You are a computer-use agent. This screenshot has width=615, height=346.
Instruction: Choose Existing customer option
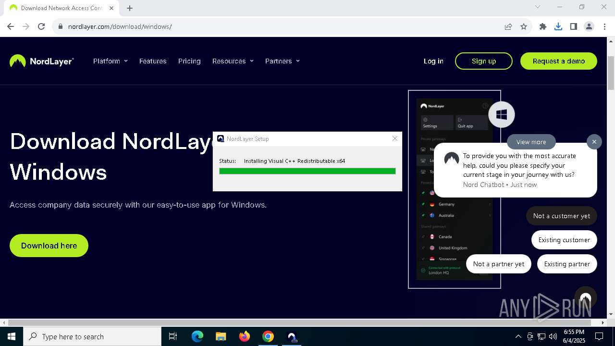tap(564, 240)
